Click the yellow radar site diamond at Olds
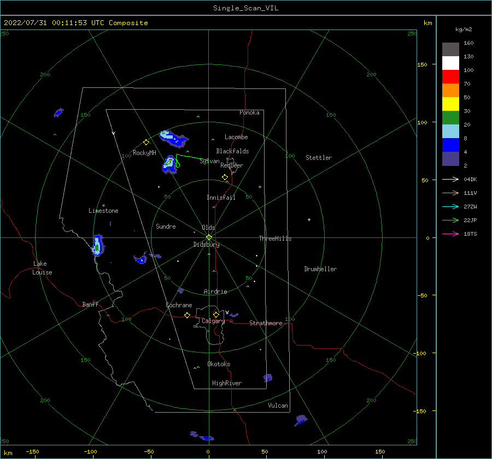Image resolution: width=492 pixels, height=459 pixels. pyautogui.click(x=209, y=237)
